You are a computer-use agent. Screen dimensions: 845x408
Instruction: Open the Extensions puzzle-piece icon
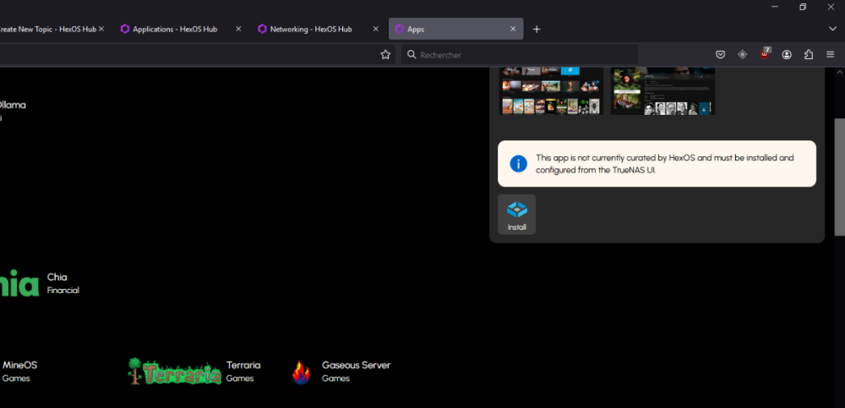809,54
